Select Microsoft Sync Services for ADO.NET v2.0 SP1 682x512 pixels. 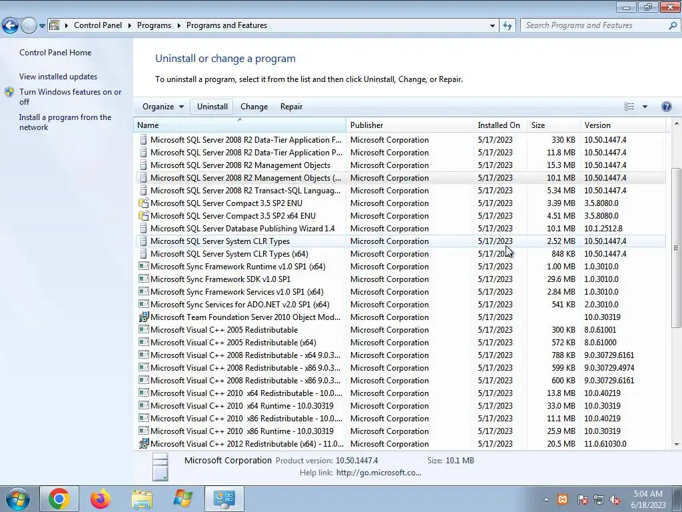[400, 304]
